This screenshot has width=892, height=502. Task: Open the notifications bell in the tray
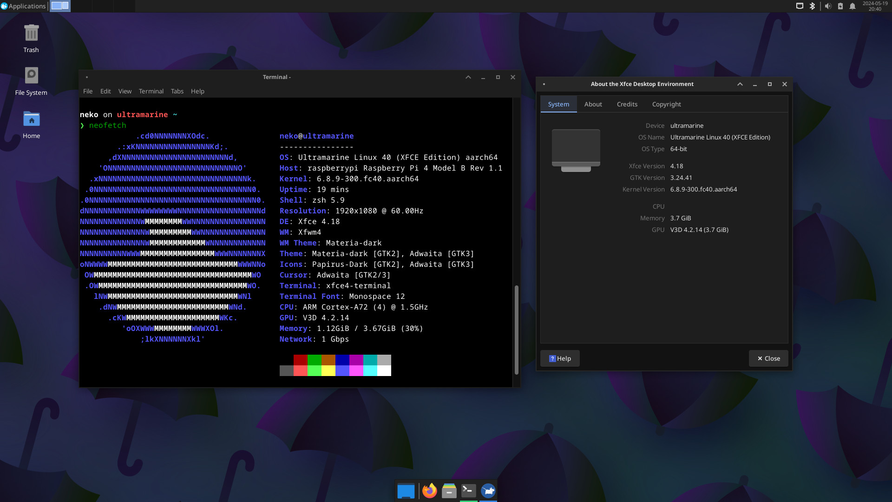[x=853, y=6]
